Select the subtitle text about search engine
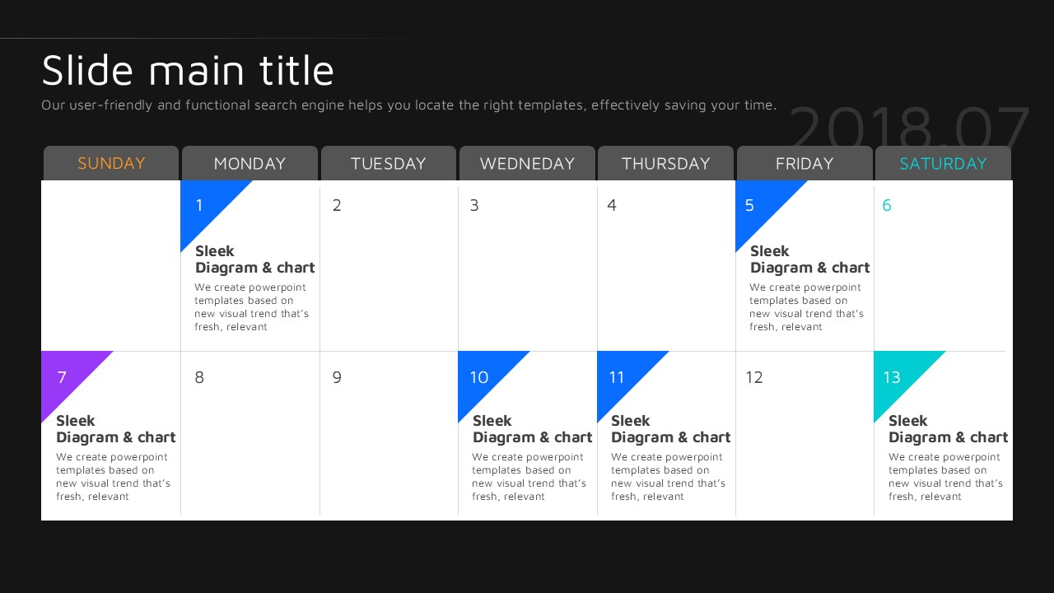1054x593 pixels. click(408, 105)
